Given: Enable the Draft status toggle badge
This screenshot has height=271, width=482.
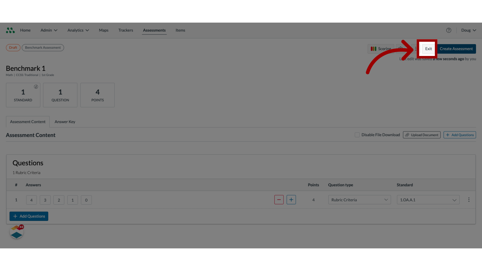Looking at the screenshot, I should (13, 47).
